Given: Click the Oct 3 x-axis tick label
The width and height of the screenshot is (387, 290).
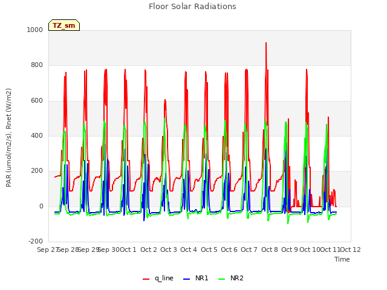Looking at the screenshot, I should coord(169,250).
